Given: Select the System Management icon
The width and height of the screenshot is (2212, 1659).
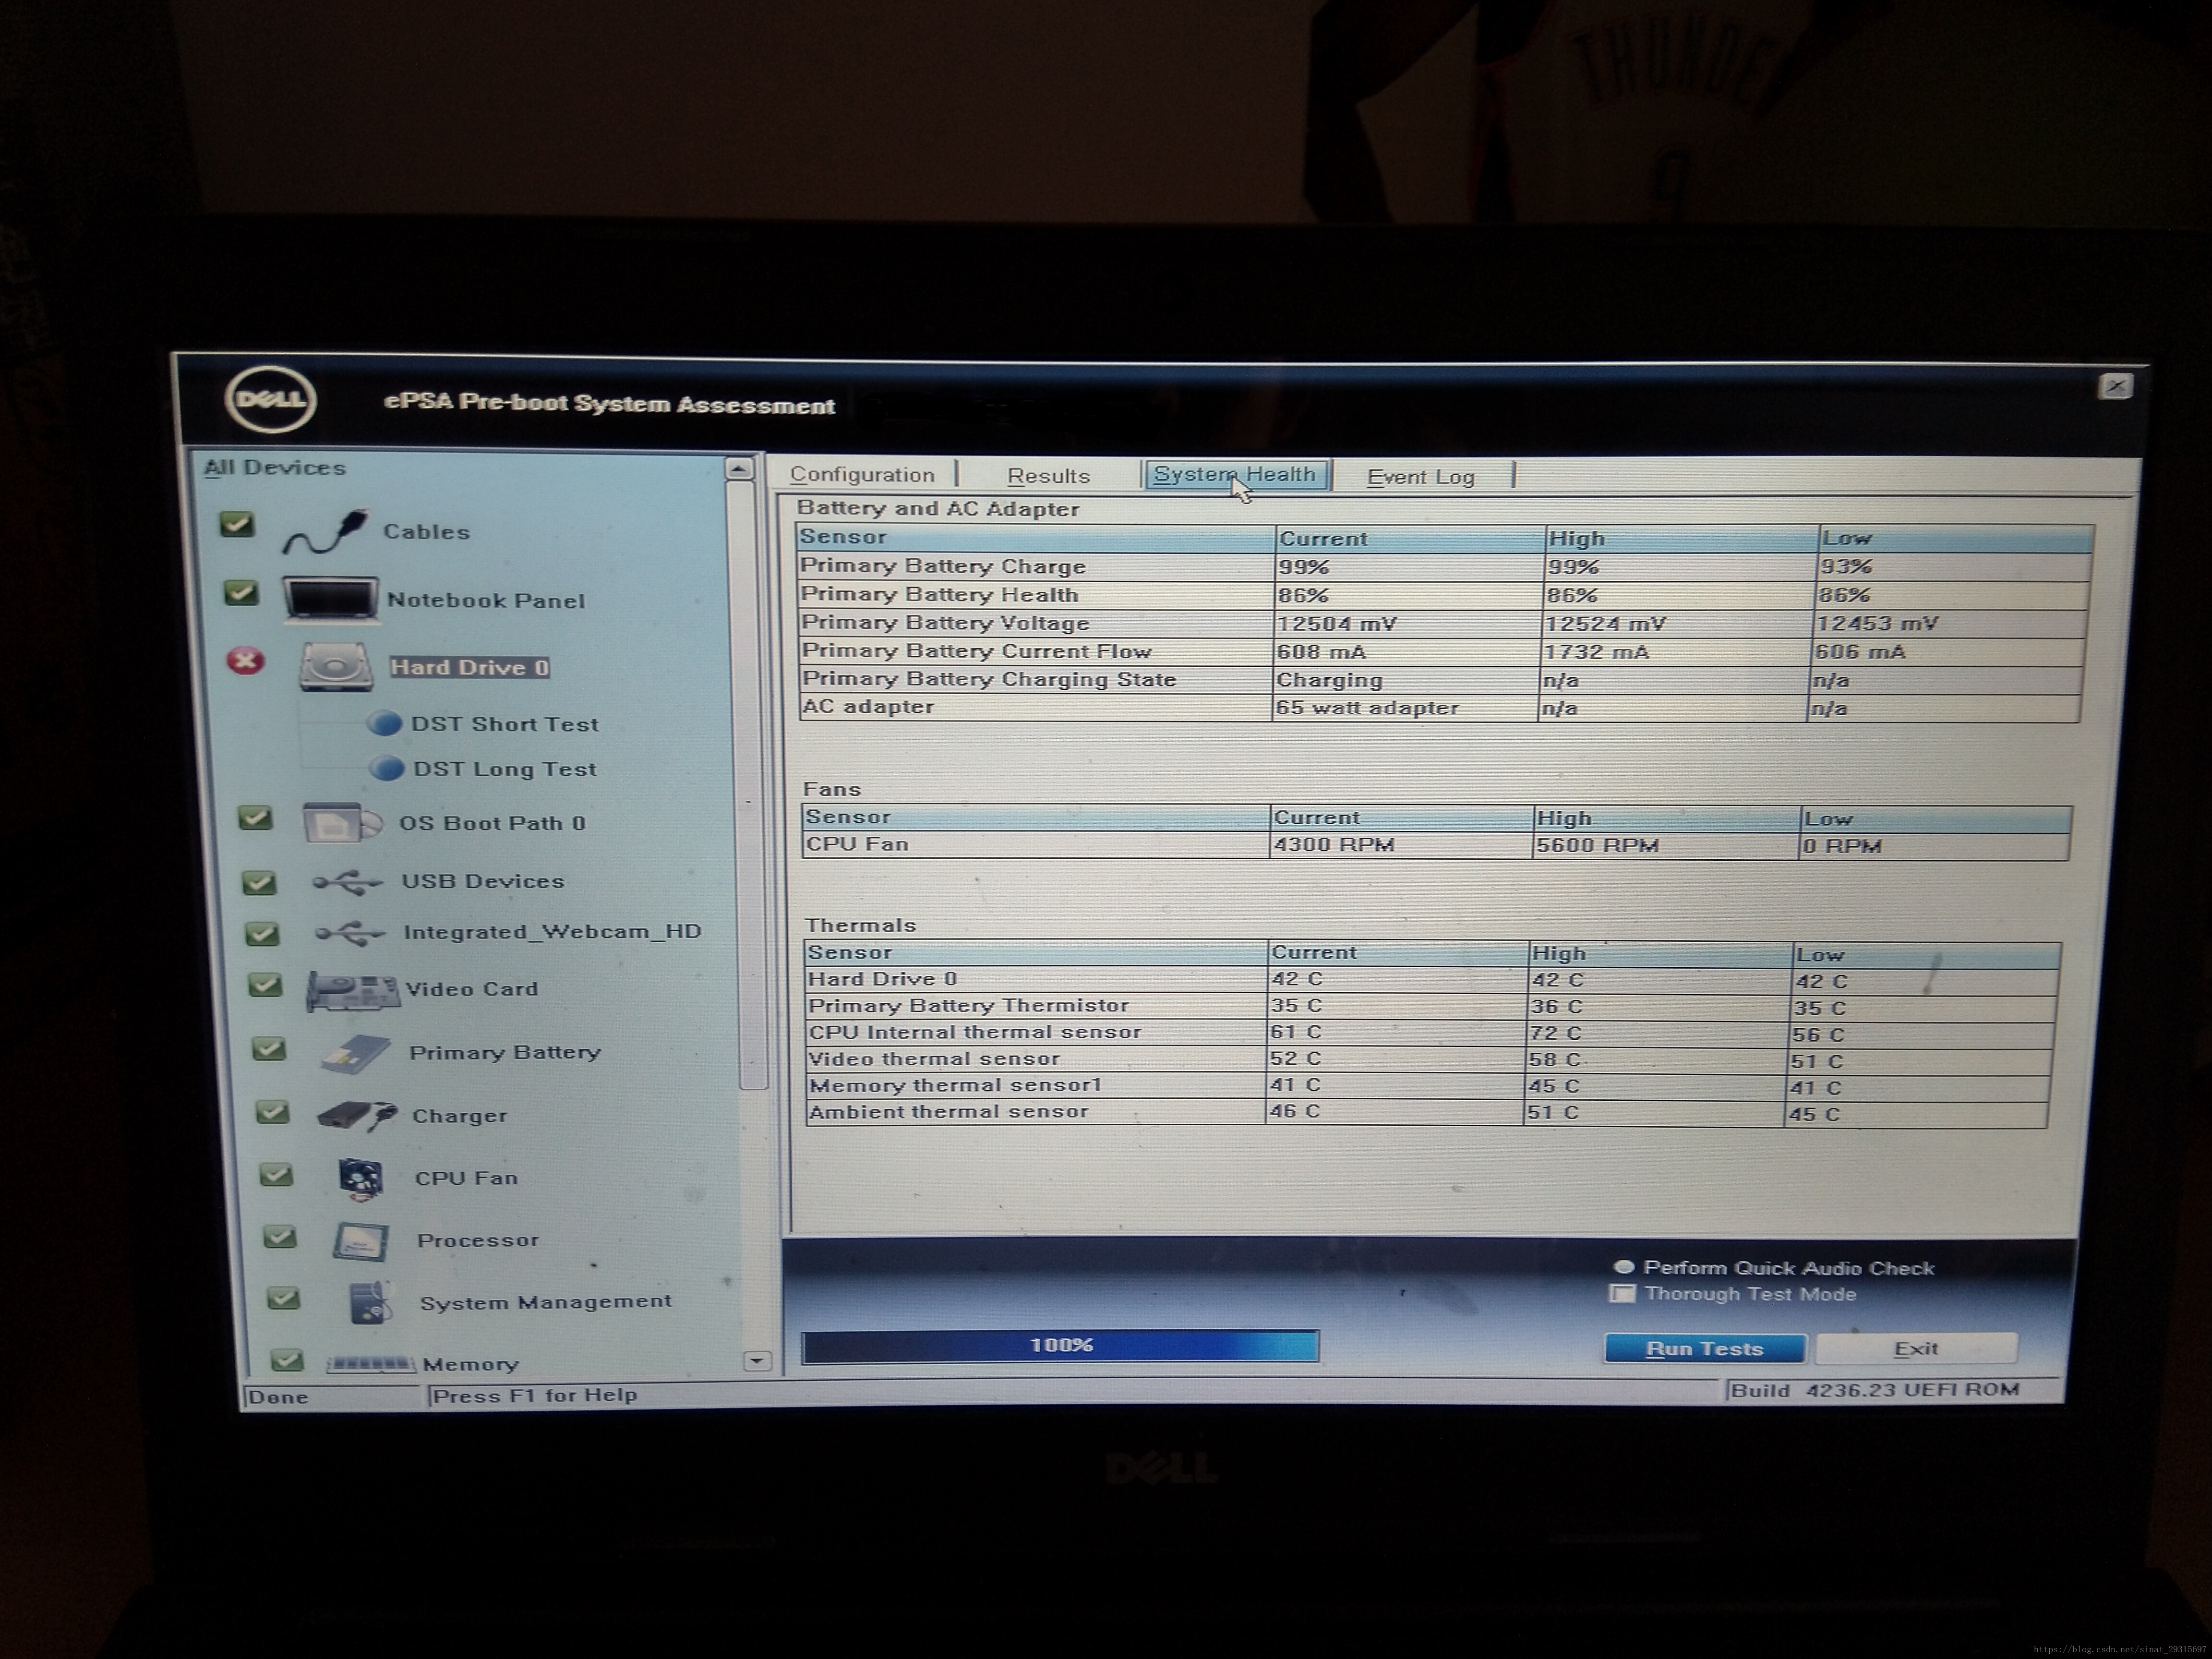Looking at the screenshot, I should pos(370,1302).
